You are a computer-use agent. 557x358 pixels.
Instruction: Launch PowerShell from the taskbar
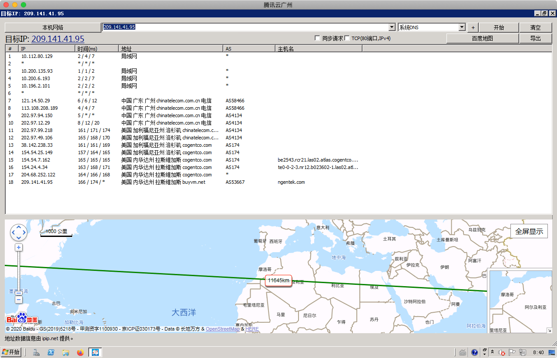tap(51, 352)
